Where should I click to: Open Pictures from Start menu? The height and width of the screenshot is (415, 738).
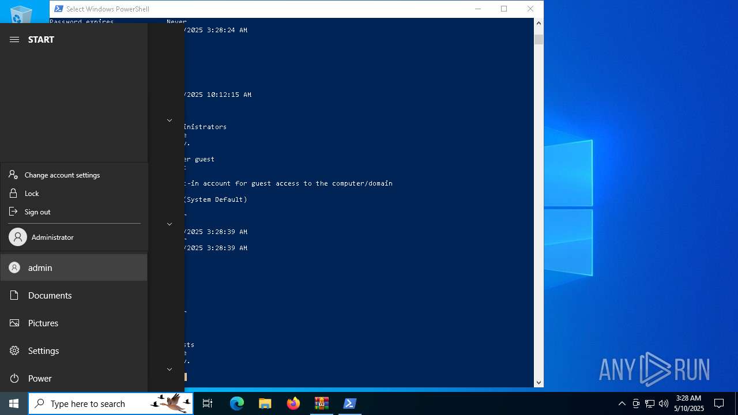click(74, 323)
